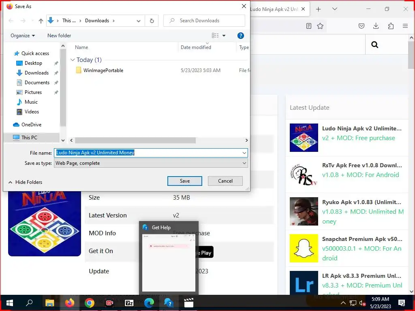Open File Explorer from taskbar
Viewport: 415px width, 311px height.
(49, 303)
